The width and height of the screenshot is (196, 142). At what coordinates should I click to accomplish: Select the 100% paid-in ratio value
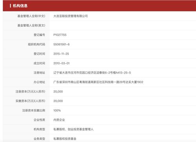57,111
